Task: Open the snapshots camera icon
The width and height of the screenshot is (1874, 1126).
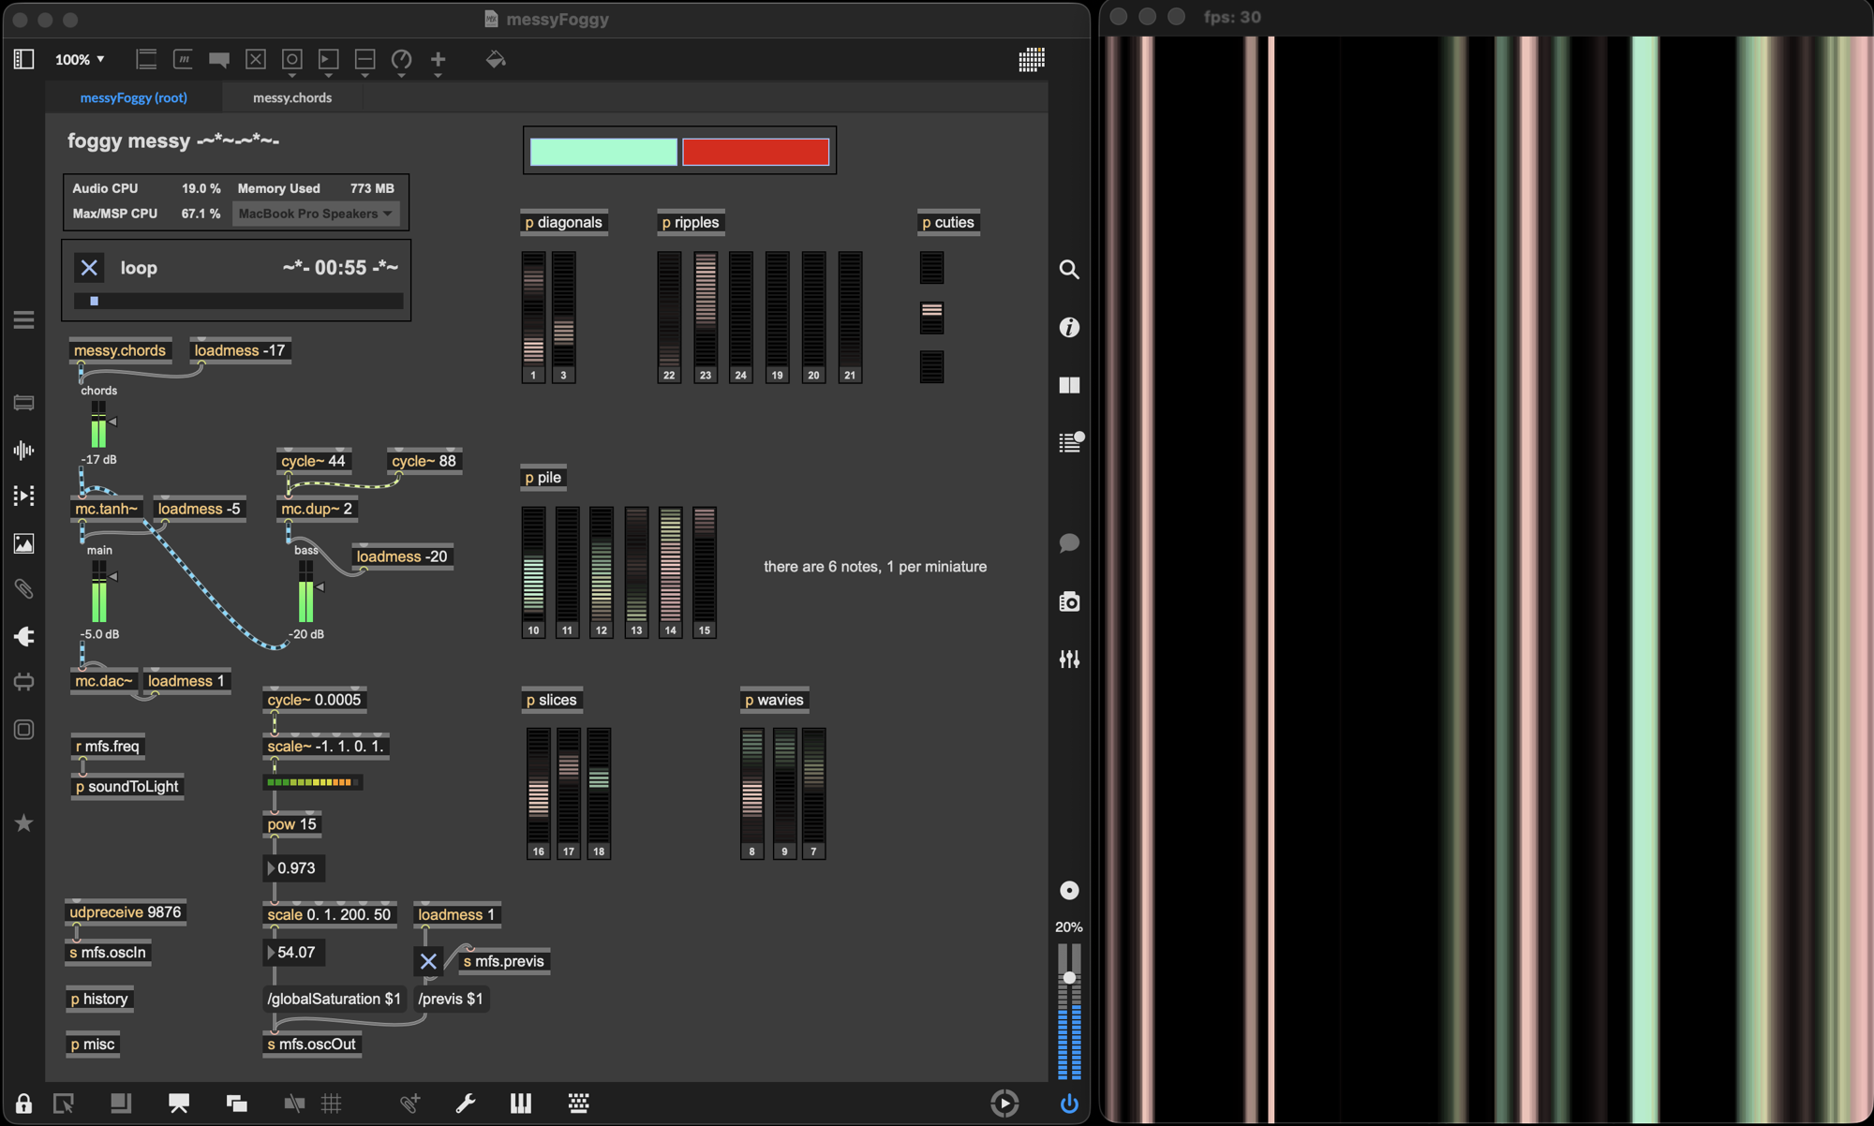Action: coord(1069,601)
